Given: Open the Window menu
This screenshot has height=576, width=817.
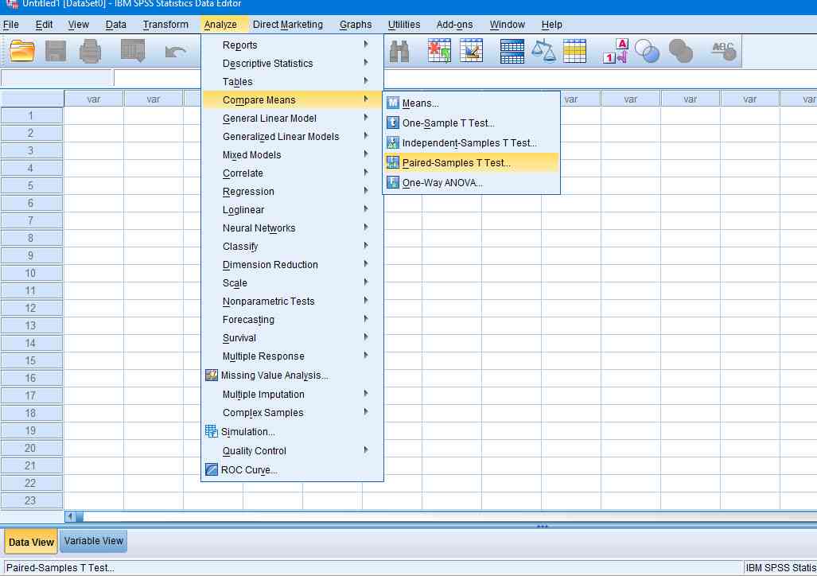Looking at the screenshot, I should coord(507,25).
